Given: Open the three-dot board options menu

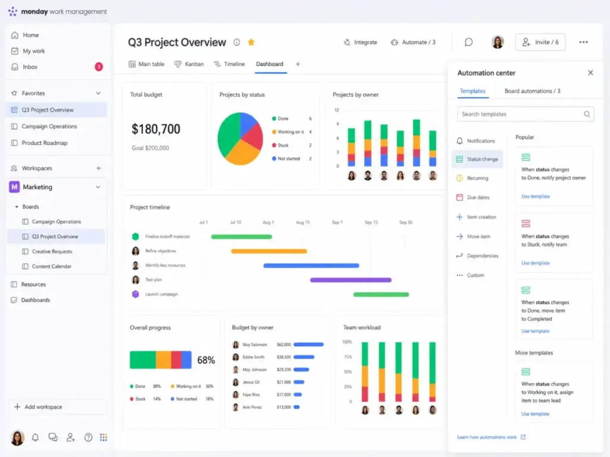Looking at the screenshot, I should coord(583,42).
